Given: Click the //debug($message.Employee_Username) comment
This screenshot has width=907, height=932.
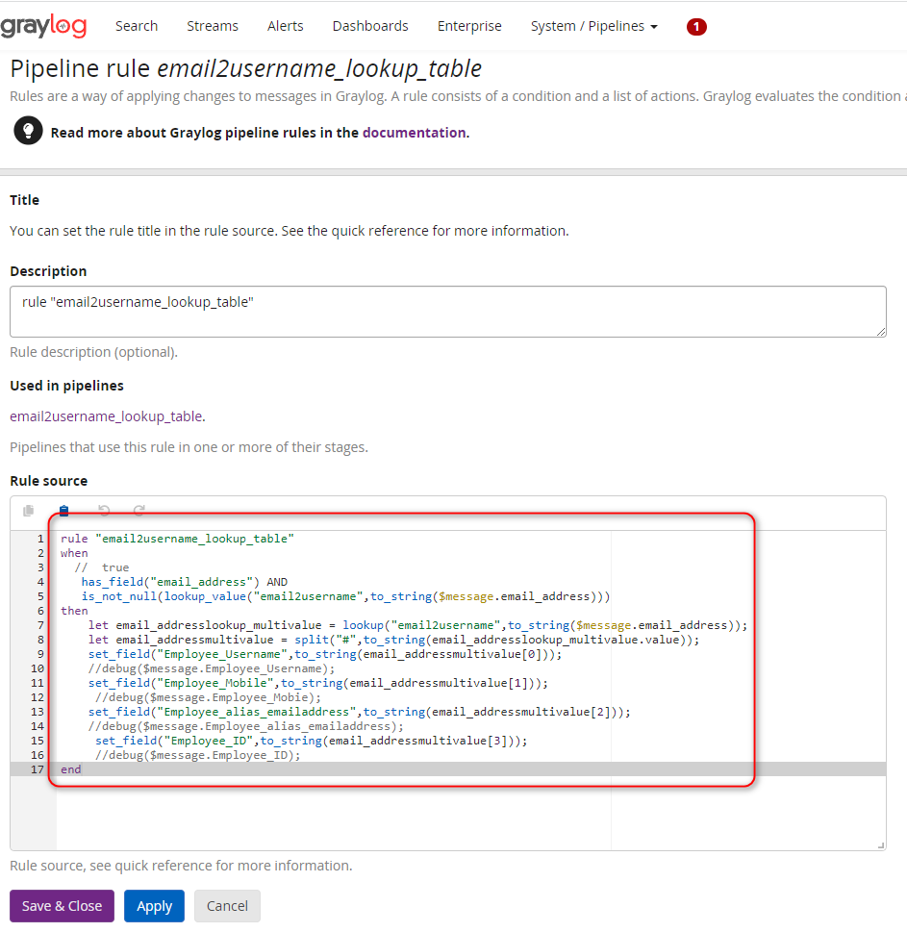Looking at the screenshot, I should (x=211, y=668).
